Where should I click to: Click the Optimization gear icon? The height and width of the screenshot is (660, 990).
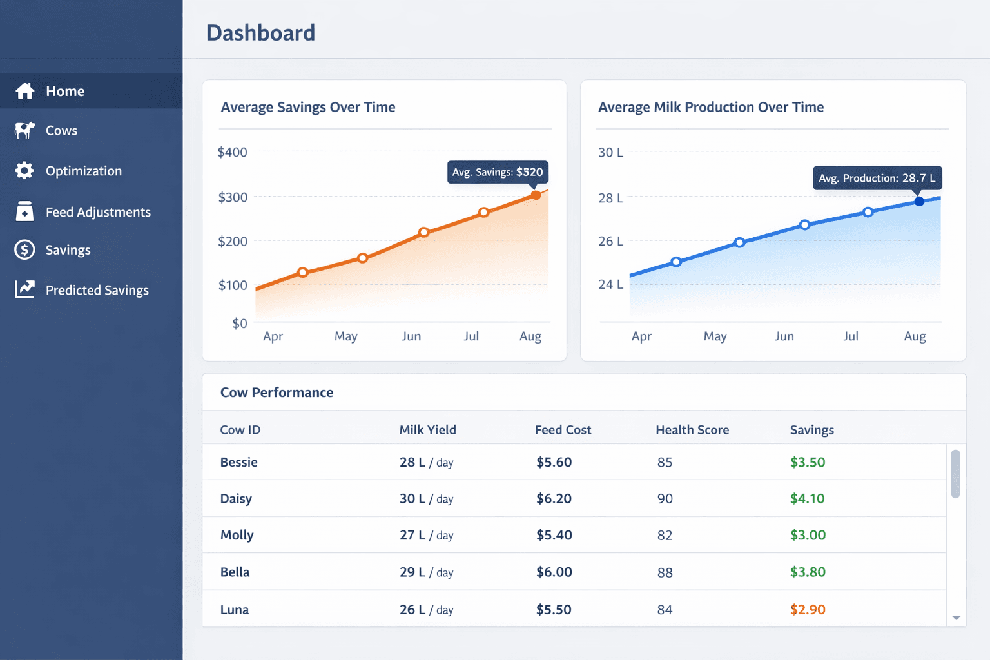[x=24, y=170]
